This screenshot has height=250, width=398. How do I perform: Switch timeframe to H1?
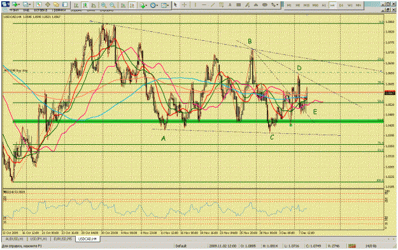(324, 5)
